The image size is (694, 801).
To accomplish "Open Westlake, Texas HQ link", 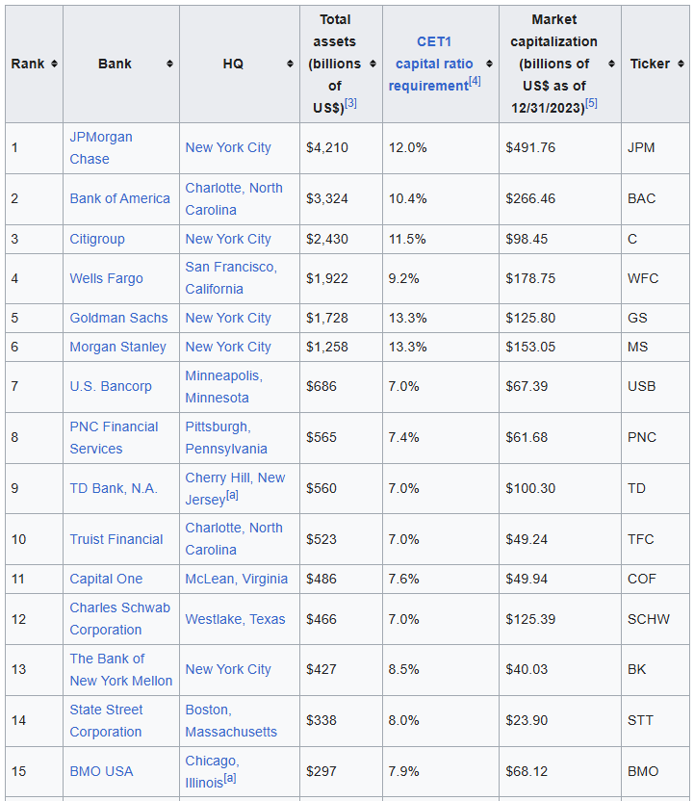I will click(236, 619).
